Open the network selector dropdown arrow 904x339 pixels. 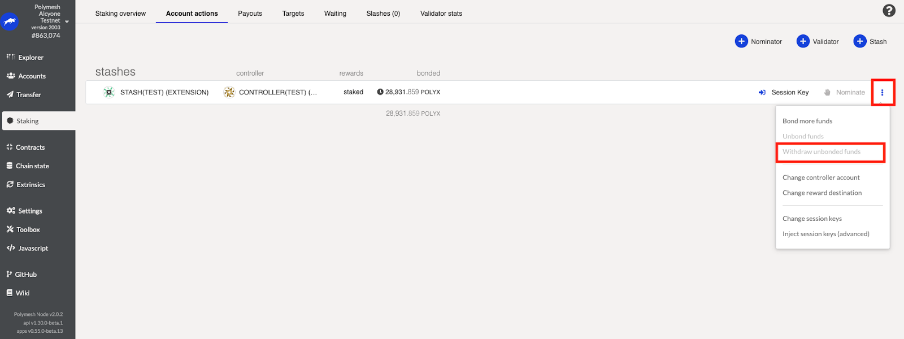pyautogui.click(x=67, y=22)
